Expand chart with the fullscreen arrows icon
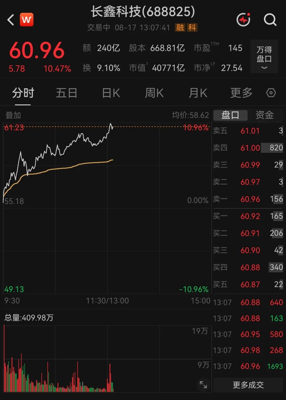286x400 pixels. pyautogui.click(x=203, y=385)
